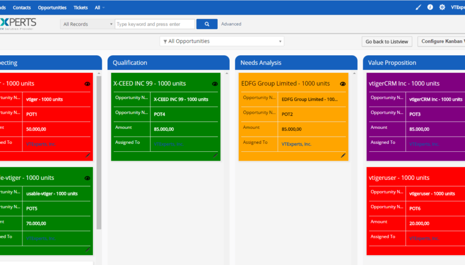Open VTExperts, Inc. link on vtigeruser card

point(424,238)
